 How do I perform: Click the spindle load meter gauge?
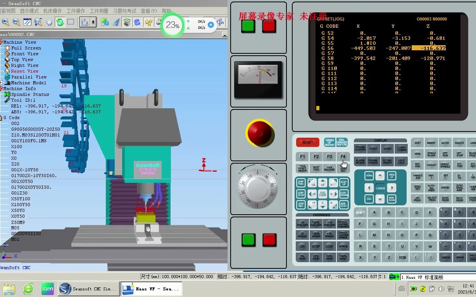259,81
